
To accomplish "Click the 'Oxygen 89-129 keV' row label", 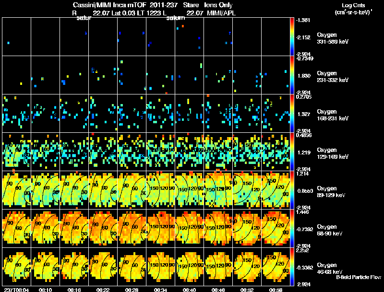I will pos(331,192).
